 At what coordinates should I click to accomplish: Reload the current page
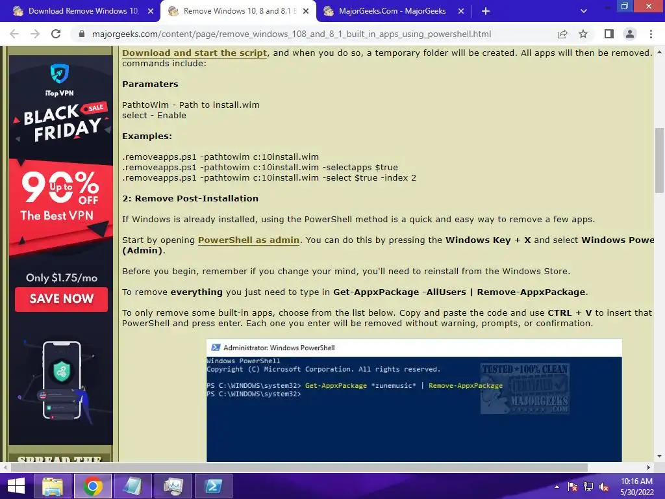pos(56,34)
